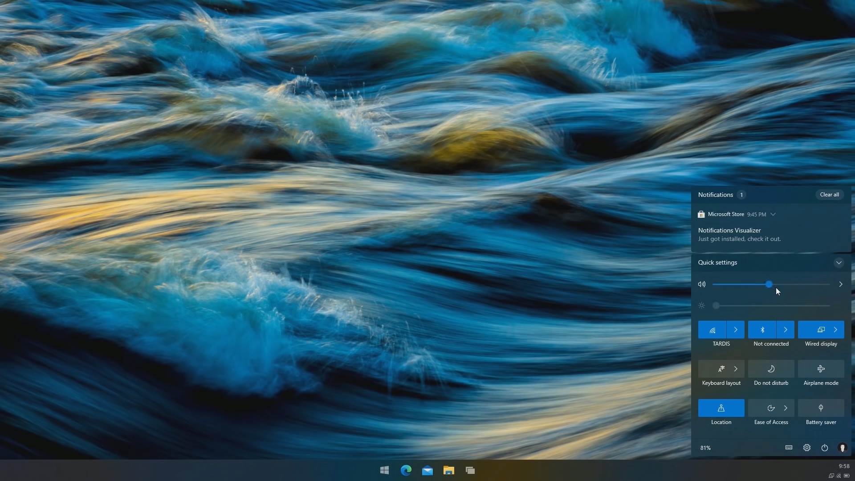Open the Start menu
The height and width of the screenshot is (481, 855).
[384, 470]
